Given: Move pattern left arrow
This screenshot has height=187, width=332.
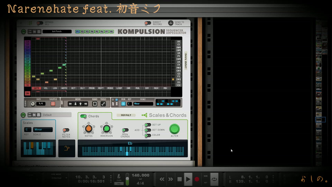Looking at the screenshot, I should click(x=70, y=104).
